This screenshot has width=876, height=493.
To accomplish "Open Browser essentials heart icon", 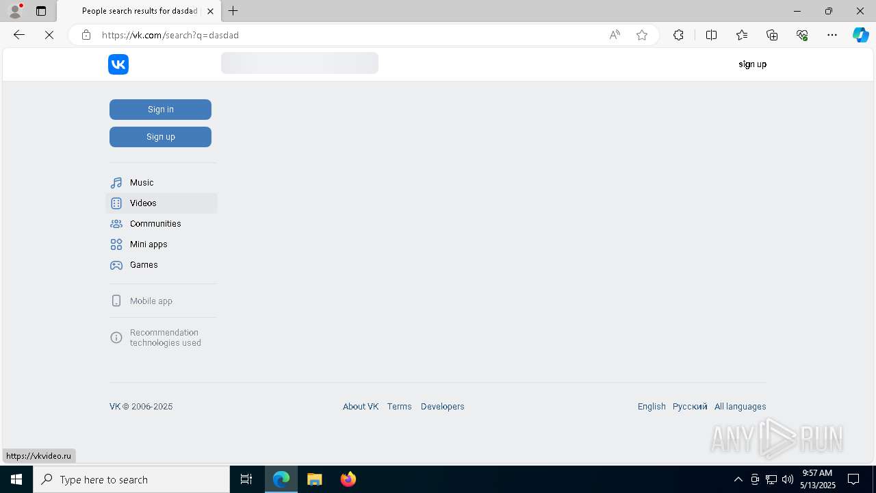I will tap(802, 35).
